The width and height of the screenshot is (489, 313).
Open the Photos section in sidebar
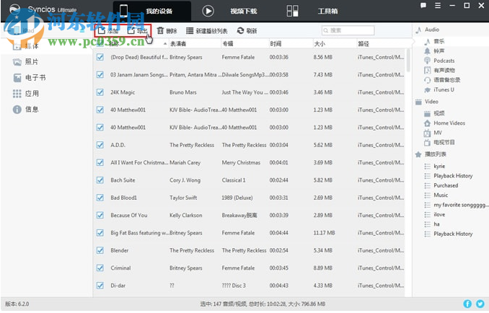25,62
